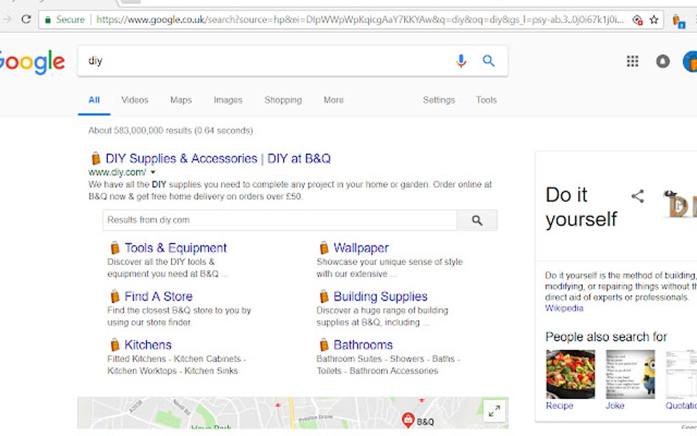Viewport: 697px width, 436px height.
Task: Bookmark this page with the star icon
Action: 654,20
